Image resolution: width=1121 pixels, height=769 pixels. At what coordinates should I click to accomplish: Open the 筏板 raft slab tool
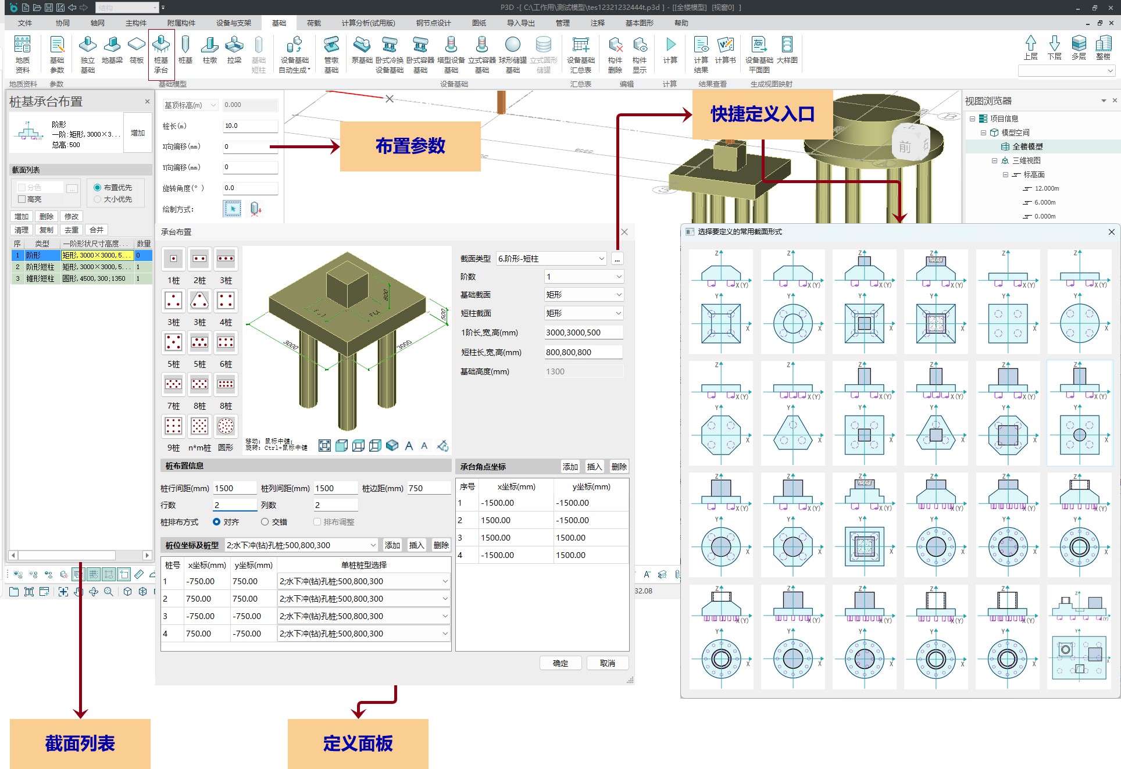137,45
